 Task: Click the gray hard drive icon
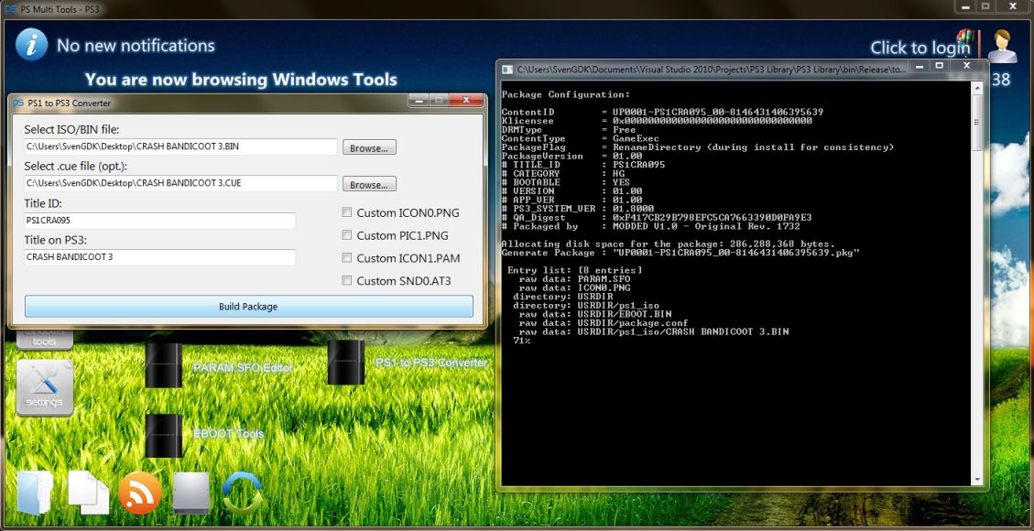pos(190,493)
